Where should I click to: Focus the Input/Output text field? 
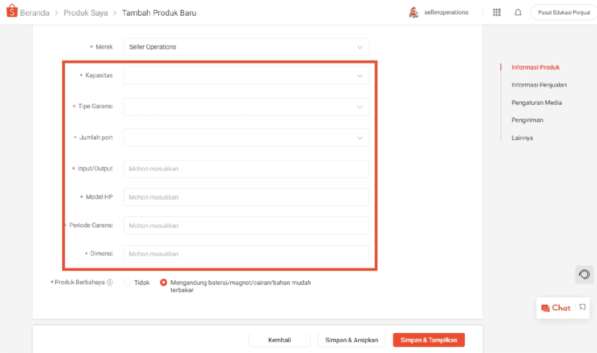(x=246, y=169)
